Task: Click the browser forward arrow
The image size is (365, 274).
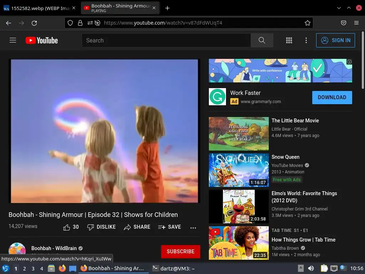Action: (21, 23)
